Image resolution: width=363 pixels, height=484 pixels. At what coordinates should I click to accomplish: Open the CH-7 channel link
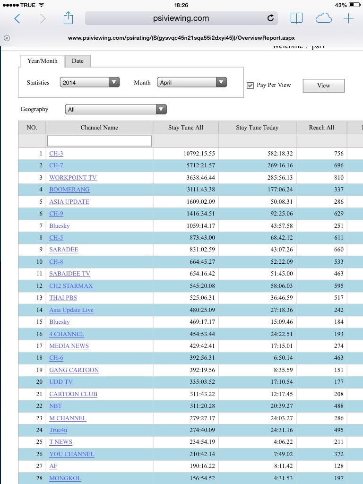coord(56,165)
